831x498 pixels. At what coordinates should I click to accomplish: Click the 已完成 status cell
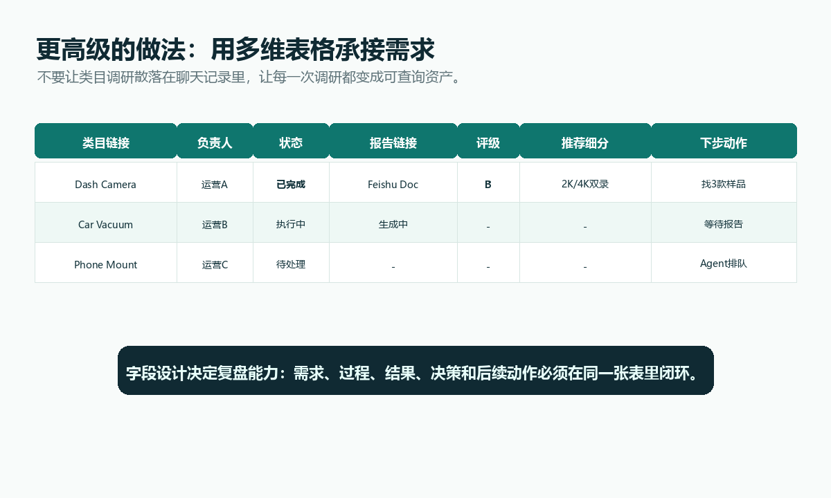[x=291, y=183]
